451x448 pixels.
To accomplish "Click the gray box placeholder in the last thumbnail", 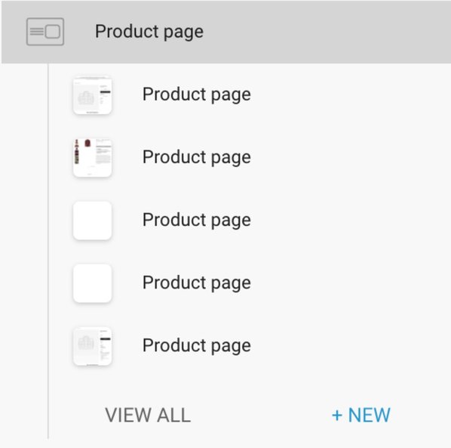I will 86,343.
